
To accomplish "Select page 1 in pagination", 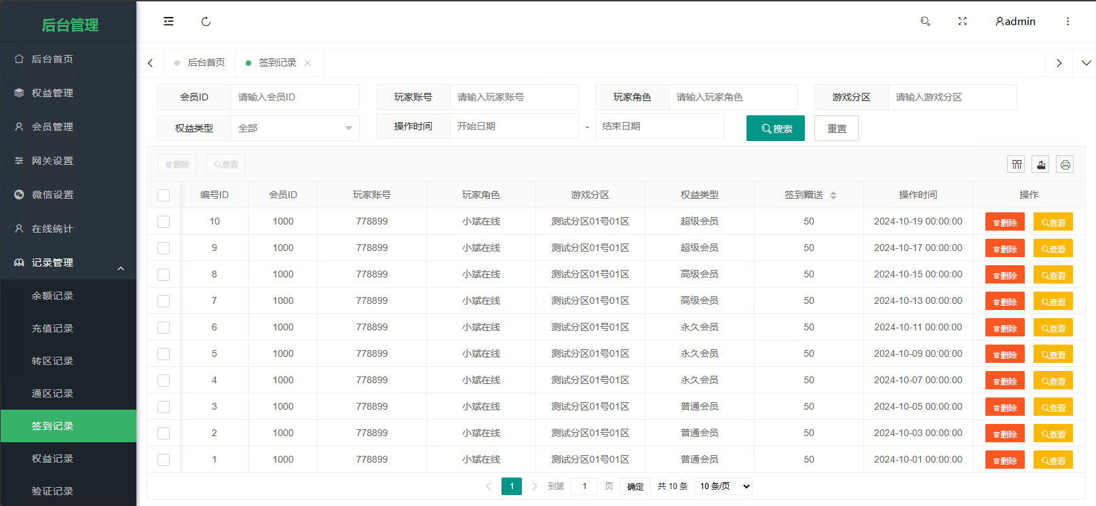I will (512, 486).
